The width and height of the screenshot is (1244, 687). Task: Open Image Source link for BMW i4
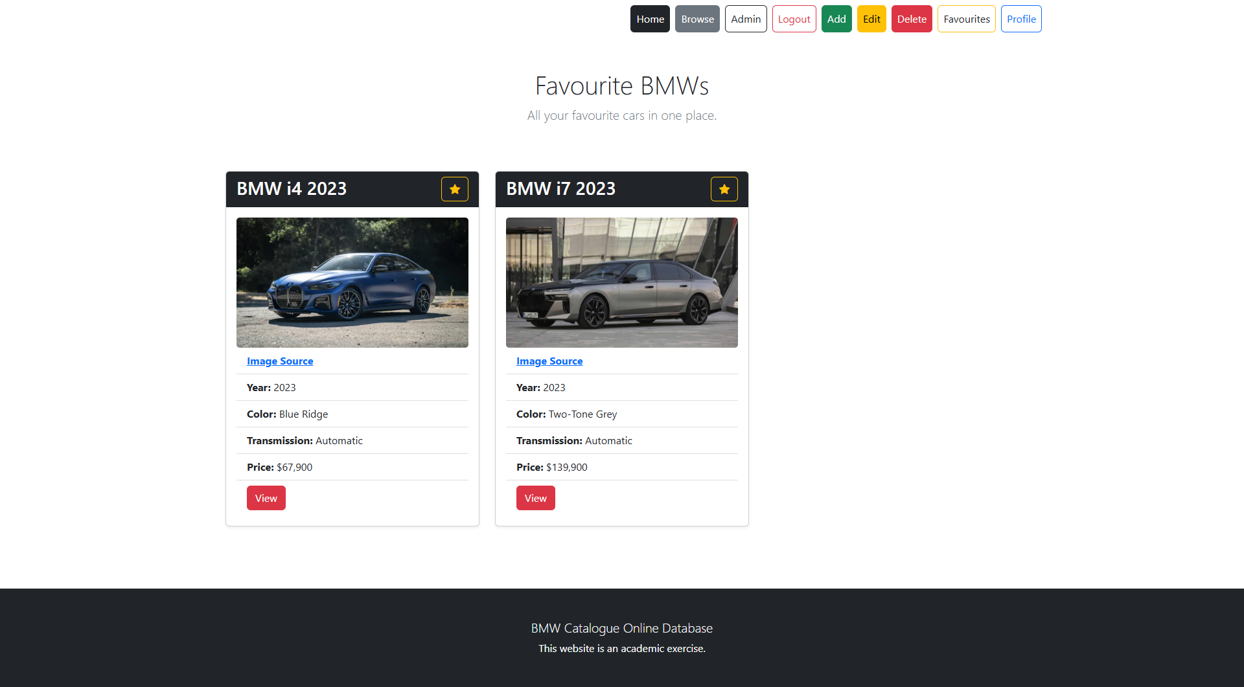(280, 361)
